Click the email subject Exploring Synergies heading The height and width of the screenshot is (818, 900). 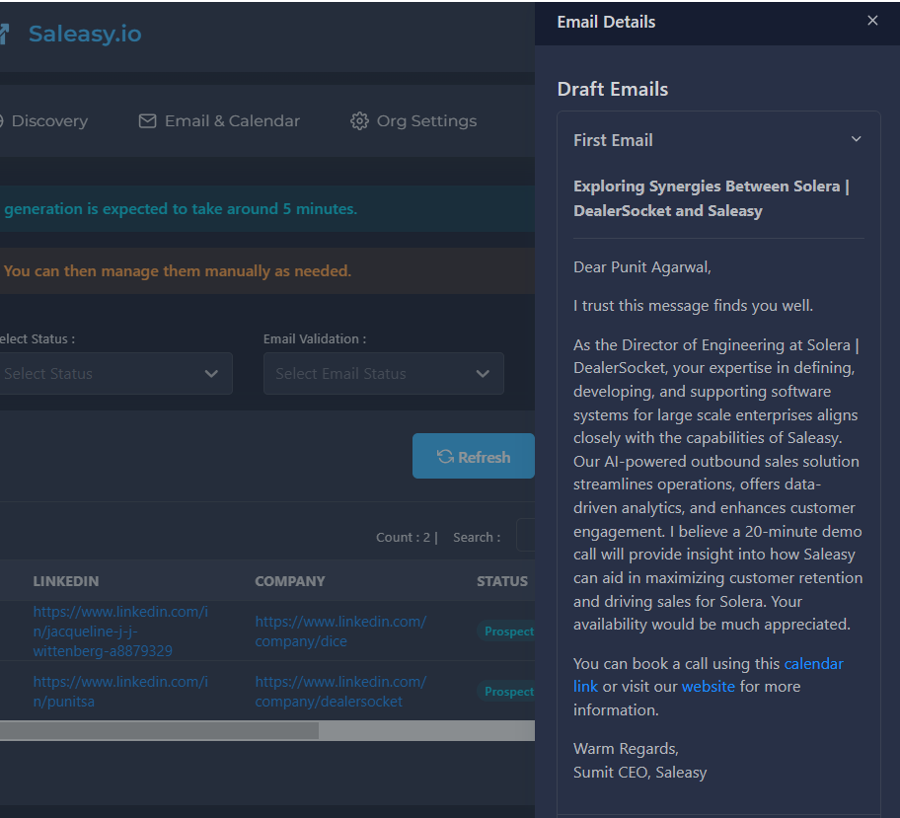[x=712, y=198]
